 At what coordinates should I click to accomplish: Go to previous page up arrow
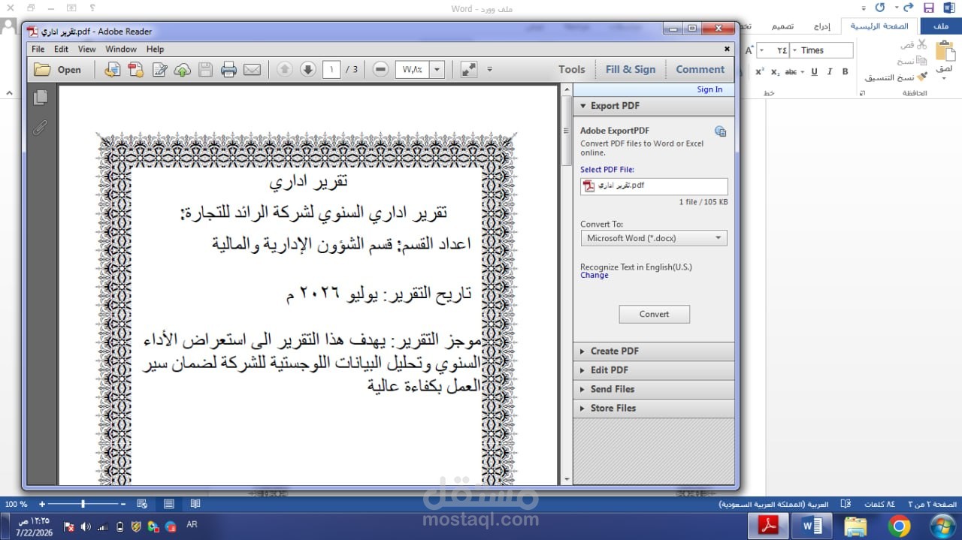(284, 69)
